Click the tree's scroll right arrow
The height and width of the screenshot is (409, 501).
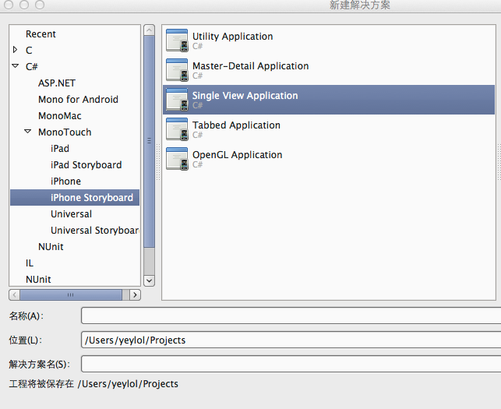[135, 294]
